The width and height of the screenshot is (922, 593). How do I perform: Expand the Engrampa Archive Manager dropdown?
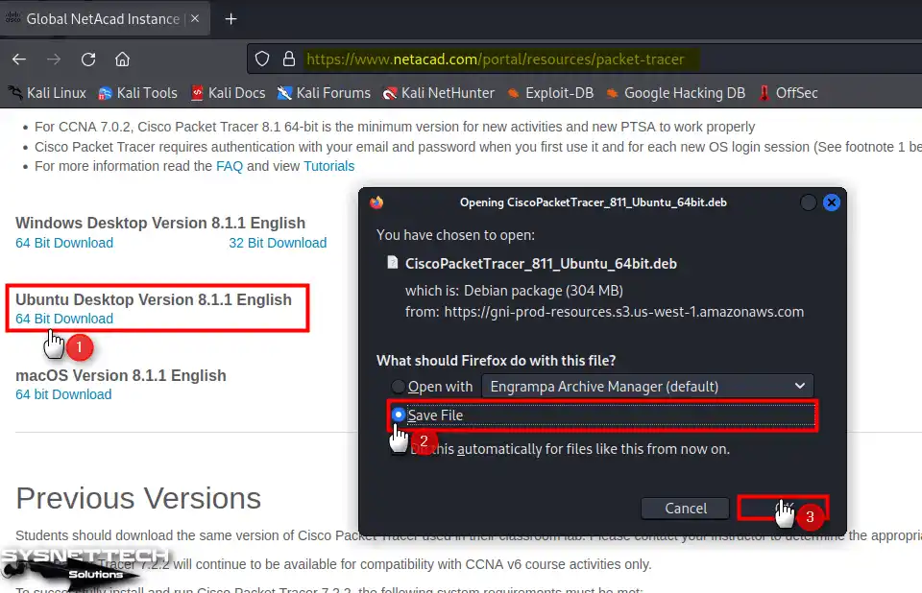click(x=647, y=386)
